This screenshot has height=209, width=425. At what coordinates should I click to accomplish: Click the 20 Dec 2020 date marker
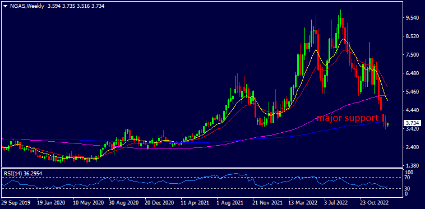coord(160,202)
